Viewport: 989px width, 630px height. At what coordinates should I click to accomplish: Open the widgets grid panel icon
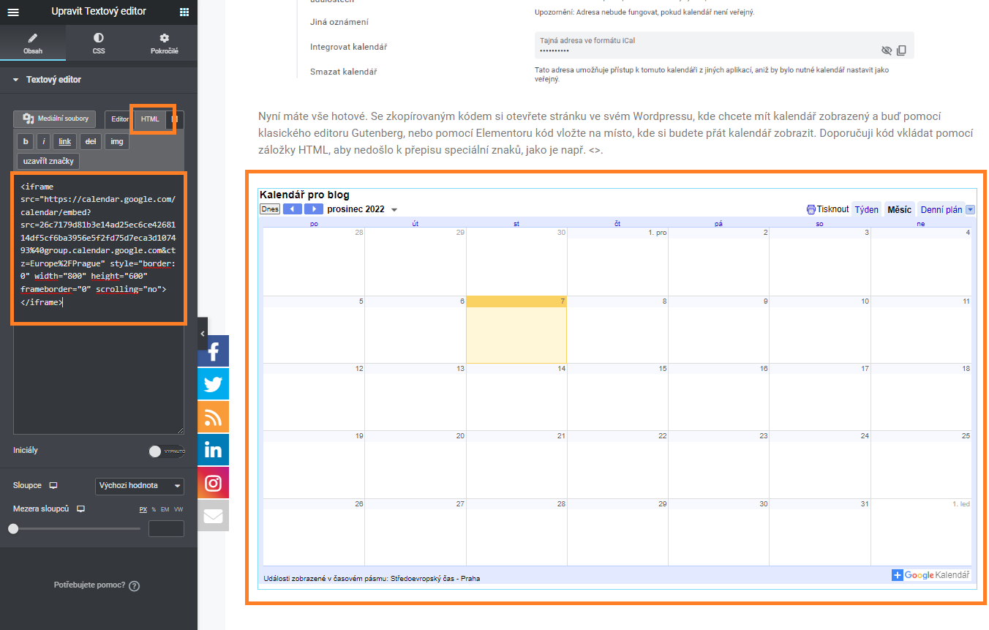point(184,12)
